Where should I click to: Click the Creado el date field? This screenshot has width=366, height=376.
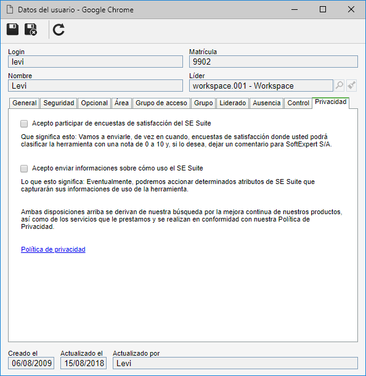(x=31, y=363)
